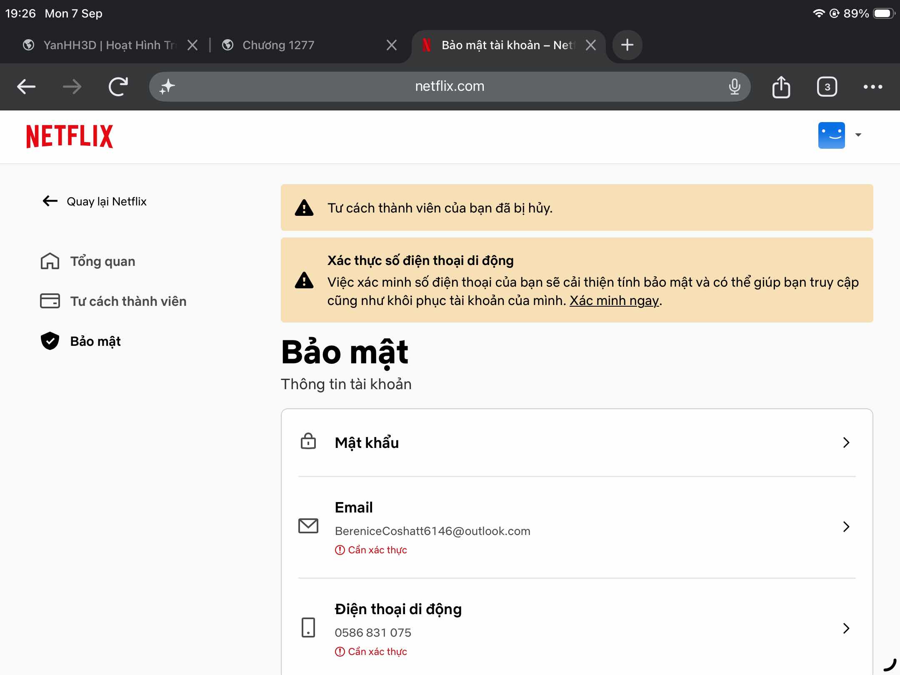Expand the Điện thoại di động chevron
Image resolution: width=900 pixels, height=675 pixels.
846,628
